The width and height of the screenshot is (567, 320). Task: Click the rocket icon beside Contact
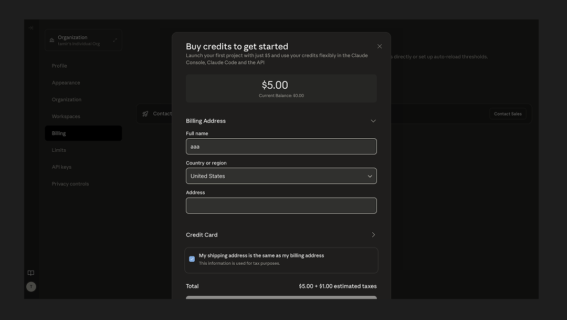(145, 114)
